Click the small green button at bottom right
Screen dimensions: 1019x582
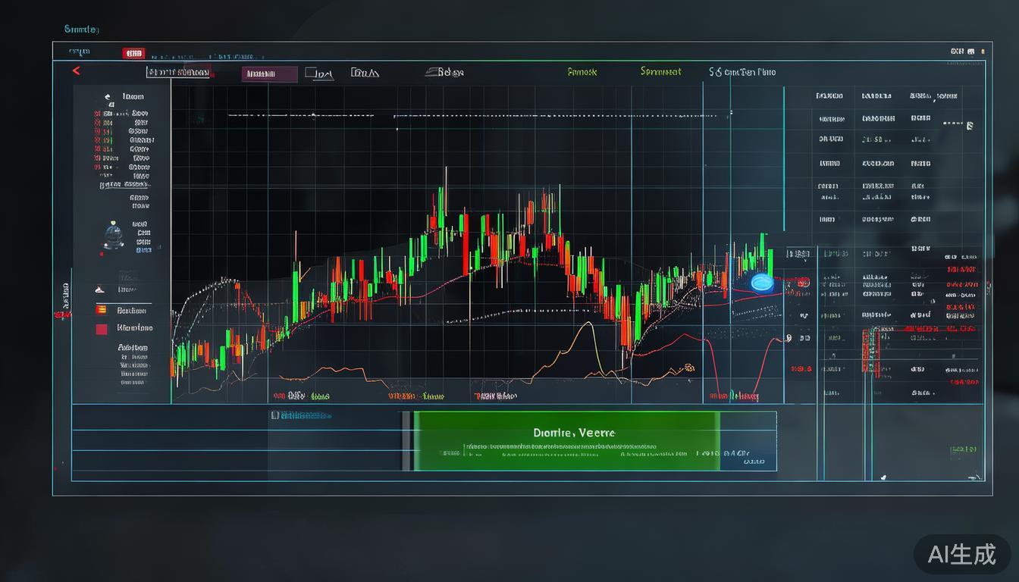click(963, 450)
